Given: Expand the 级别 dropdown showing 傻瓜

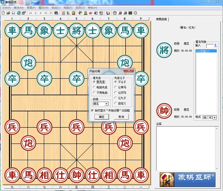Looking at the screenshot, I should 107,104.
